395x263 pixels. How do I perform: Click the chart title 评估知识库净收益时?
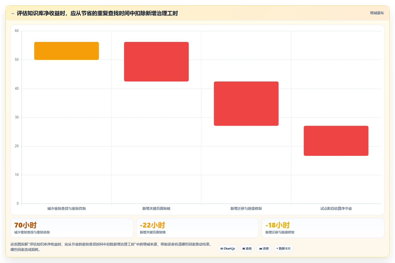point(97,13)
